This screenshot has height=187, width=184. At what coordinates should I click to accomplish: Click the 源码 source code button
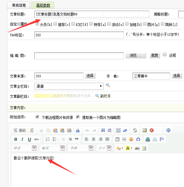[20, 130]
